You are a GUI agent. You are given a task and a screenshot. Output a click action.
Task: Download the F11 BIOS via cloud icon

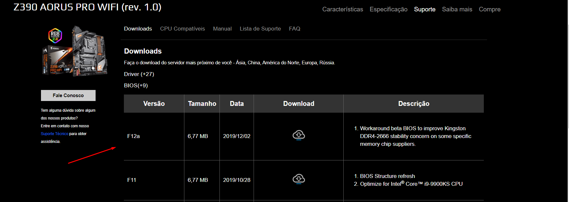point(298,179)
